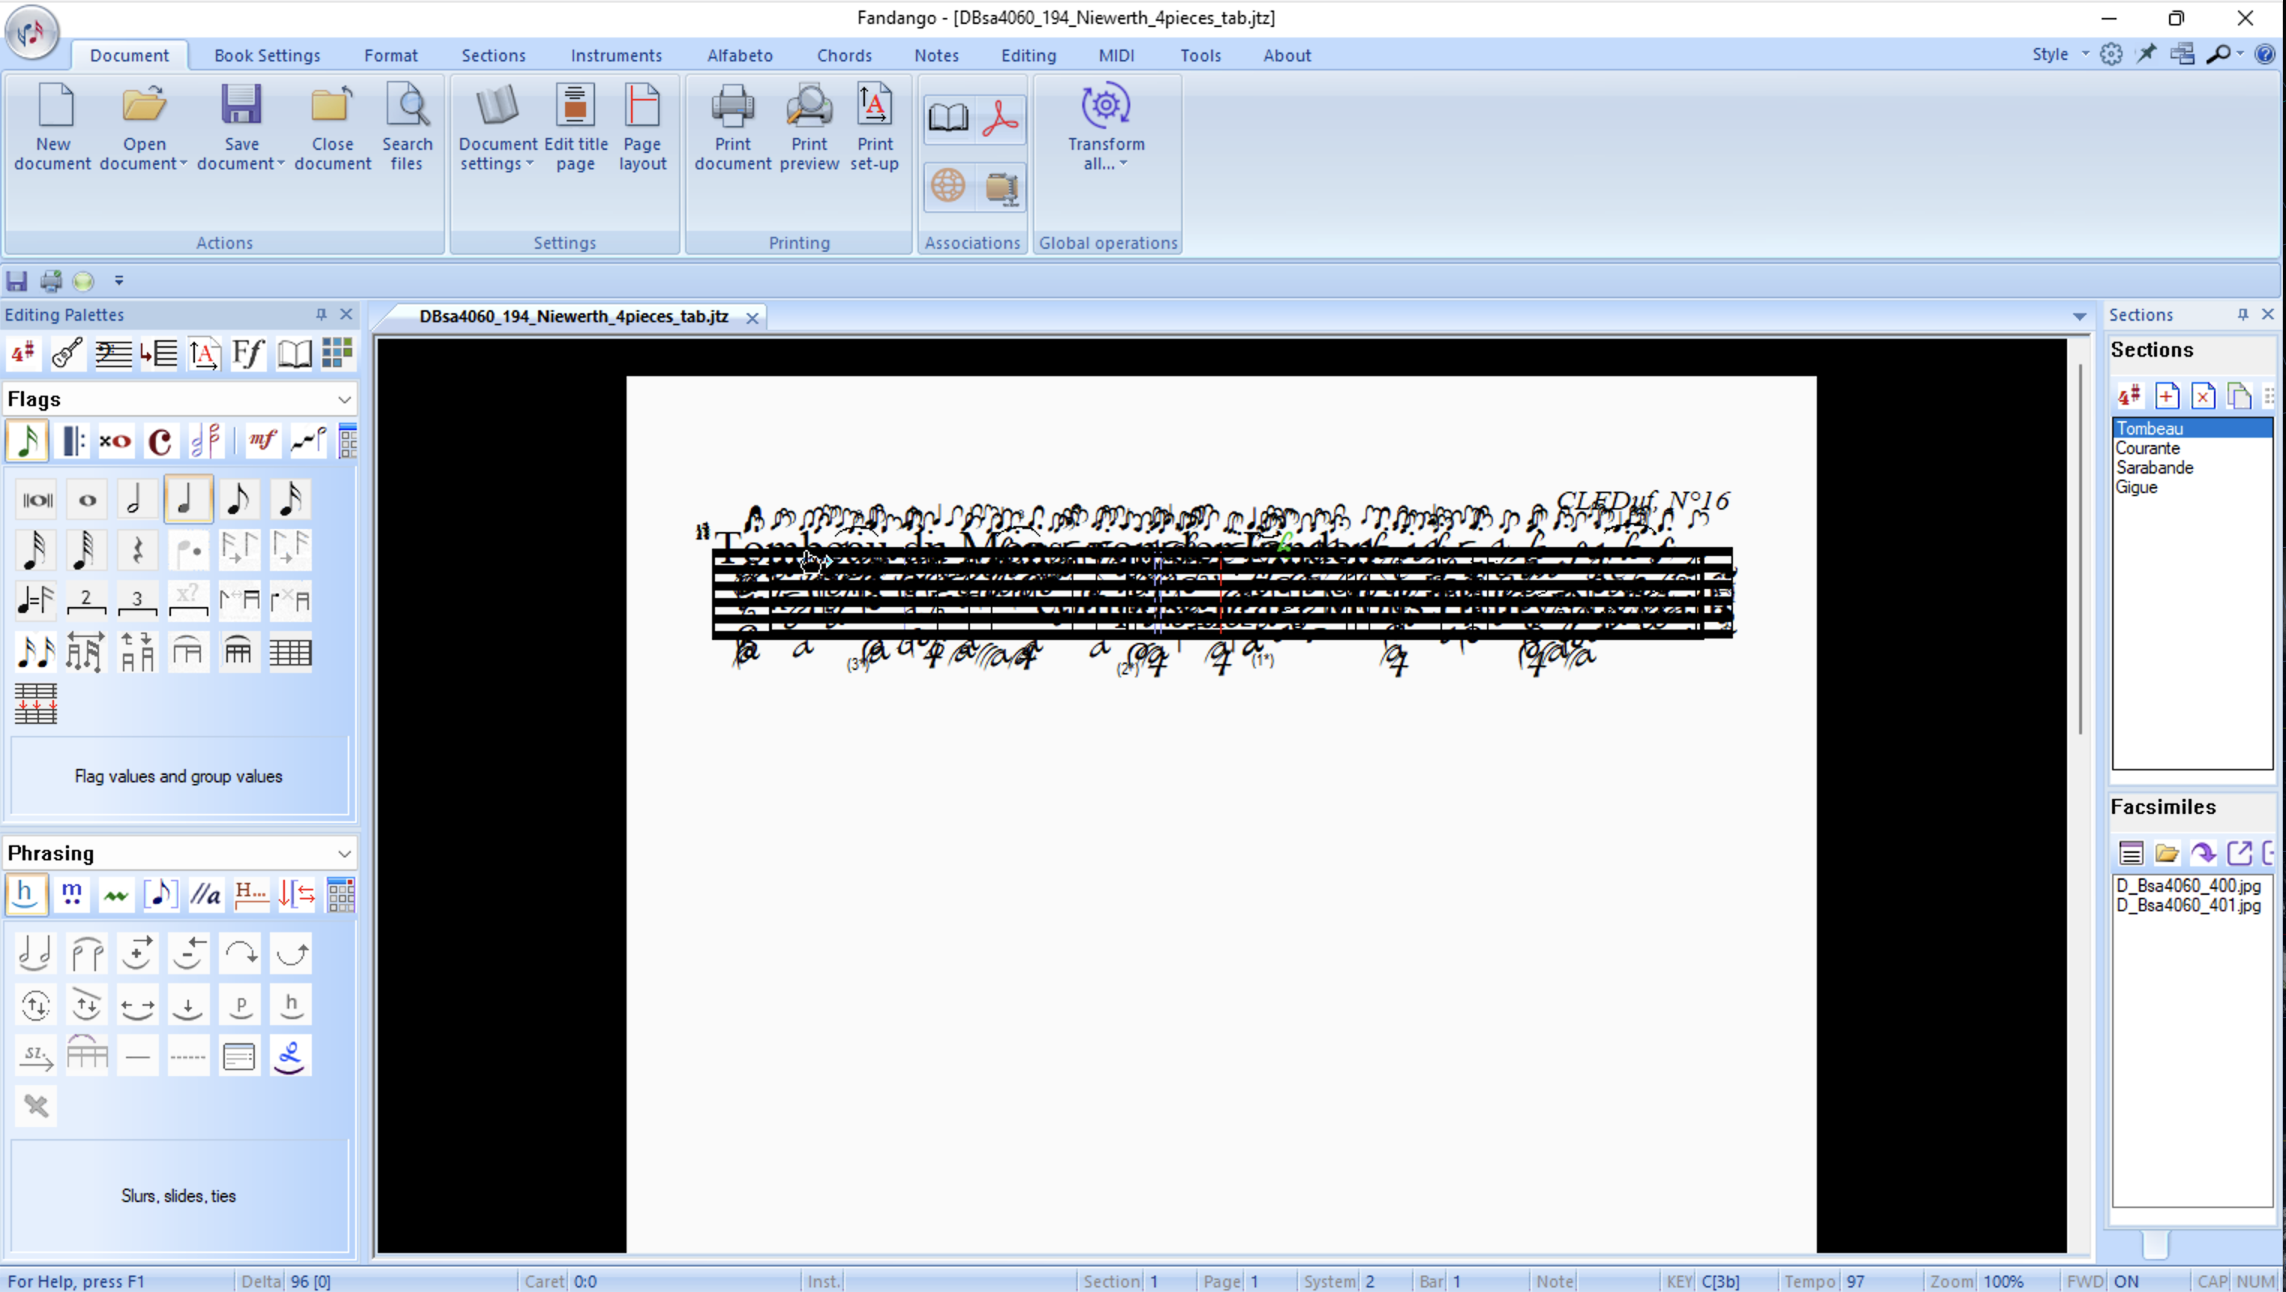
Task: Click the add section icon
Action: (2166, 396)
